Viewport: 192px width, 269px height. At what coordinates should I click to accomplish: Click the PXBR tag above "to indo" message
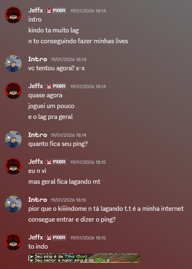tap(56, 237)
